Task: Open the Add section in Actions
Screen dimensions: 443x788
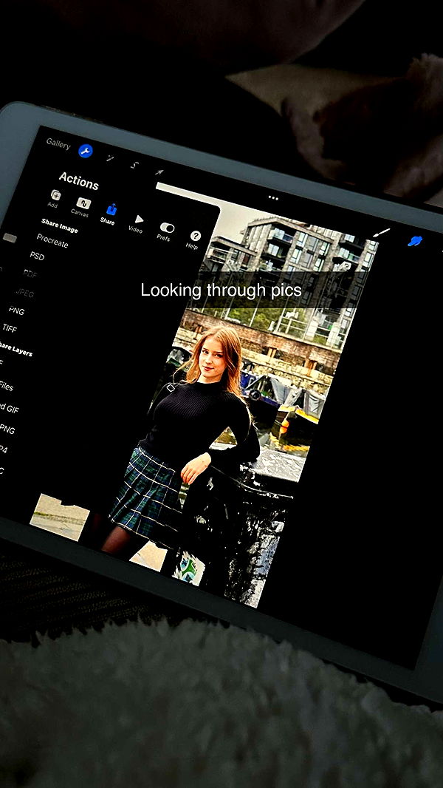Action: (x=55, y=198)
